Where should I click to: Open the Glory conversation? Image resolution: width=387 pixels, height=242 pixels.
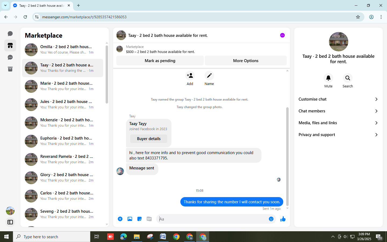coord(63,178)
